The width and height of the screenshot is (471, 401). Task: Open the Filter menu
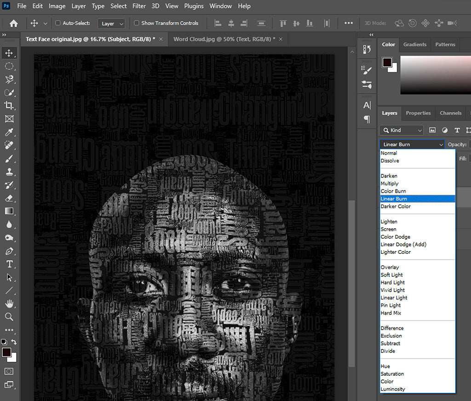[x=139, y=6]
